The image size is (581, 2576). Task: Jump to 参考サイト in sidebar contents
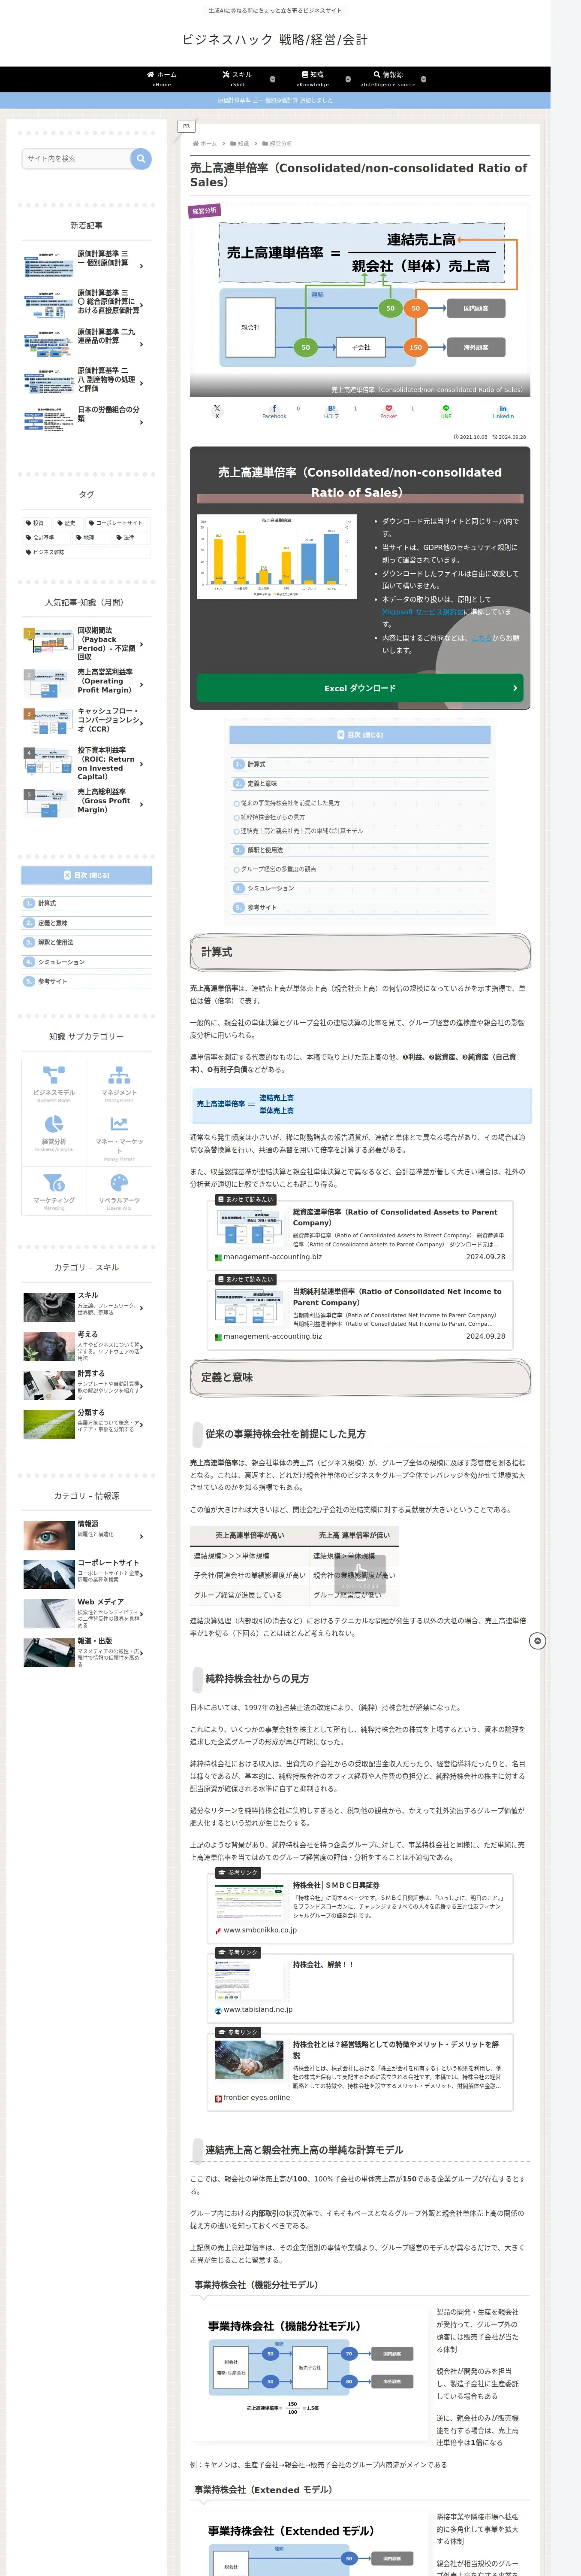[x=53, y=981]
